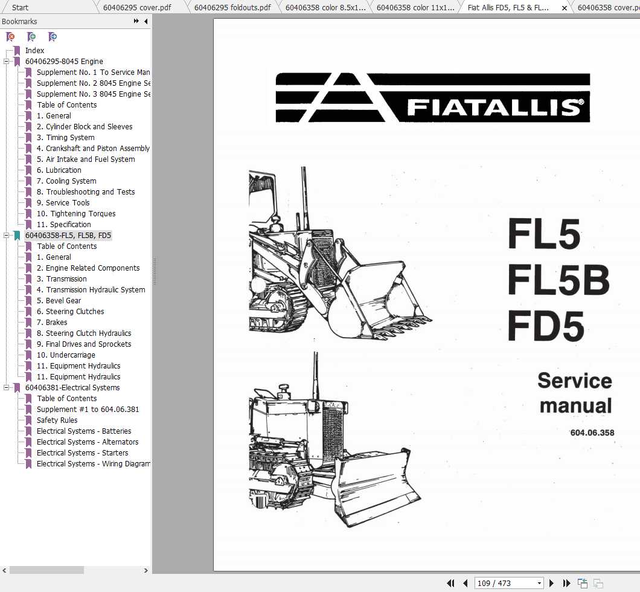Open Electrical Systems - Alternators bookmark

88,442
